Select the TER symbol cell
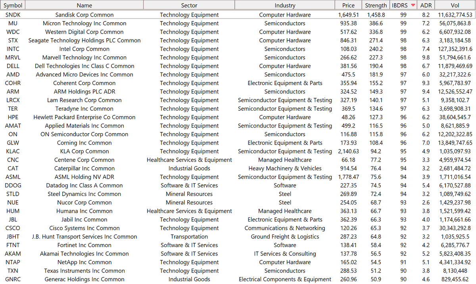This screenshot has height=284, width=476. (x=13, y=109)
